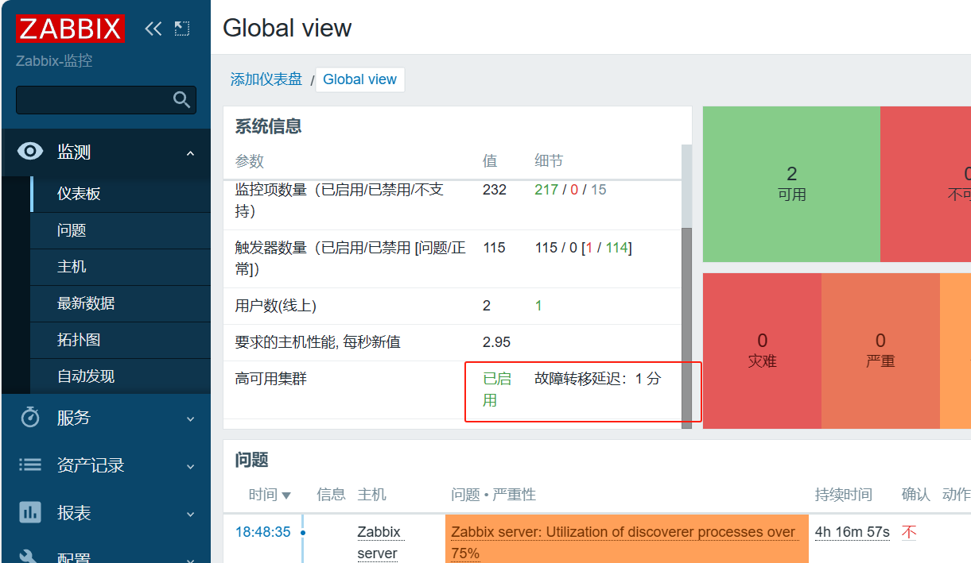This screenshot has width=971, height=563.
Task: Sort problems by 时间 column
Action: pyautogui.click(x=270, y=495)
